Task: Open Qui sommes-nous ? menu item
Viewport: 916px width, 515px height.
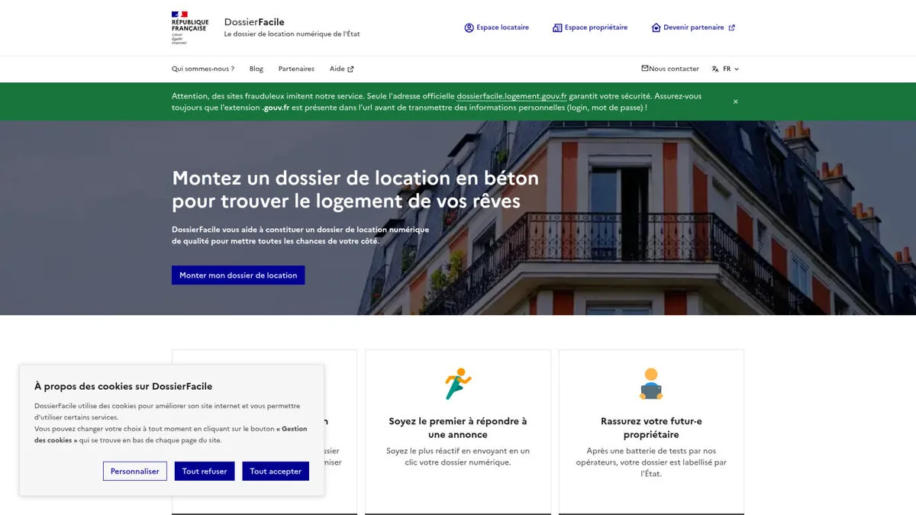Action: 203,69
